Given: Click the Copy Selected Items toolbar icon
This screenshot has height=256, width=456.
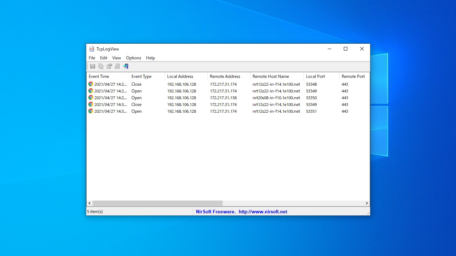Looking at the screenshot, I should click(101, 66).
